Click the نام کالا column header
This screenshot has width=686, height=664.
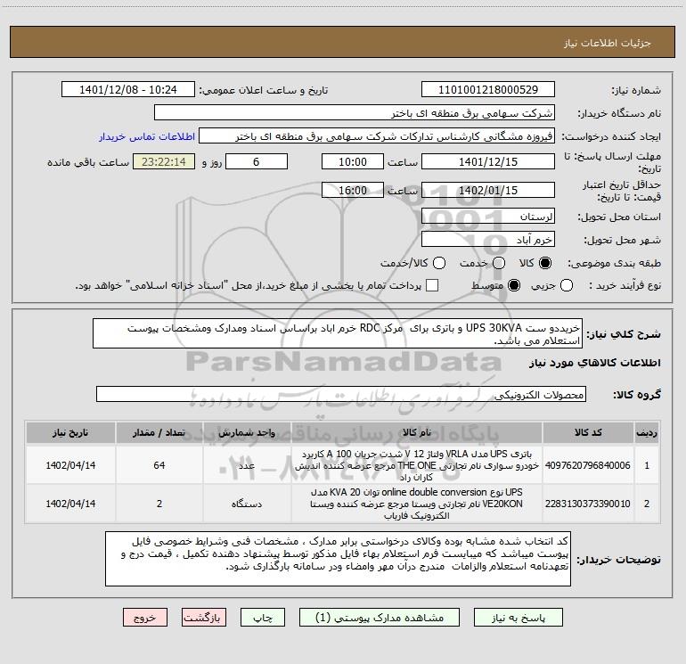coord(417,433)
